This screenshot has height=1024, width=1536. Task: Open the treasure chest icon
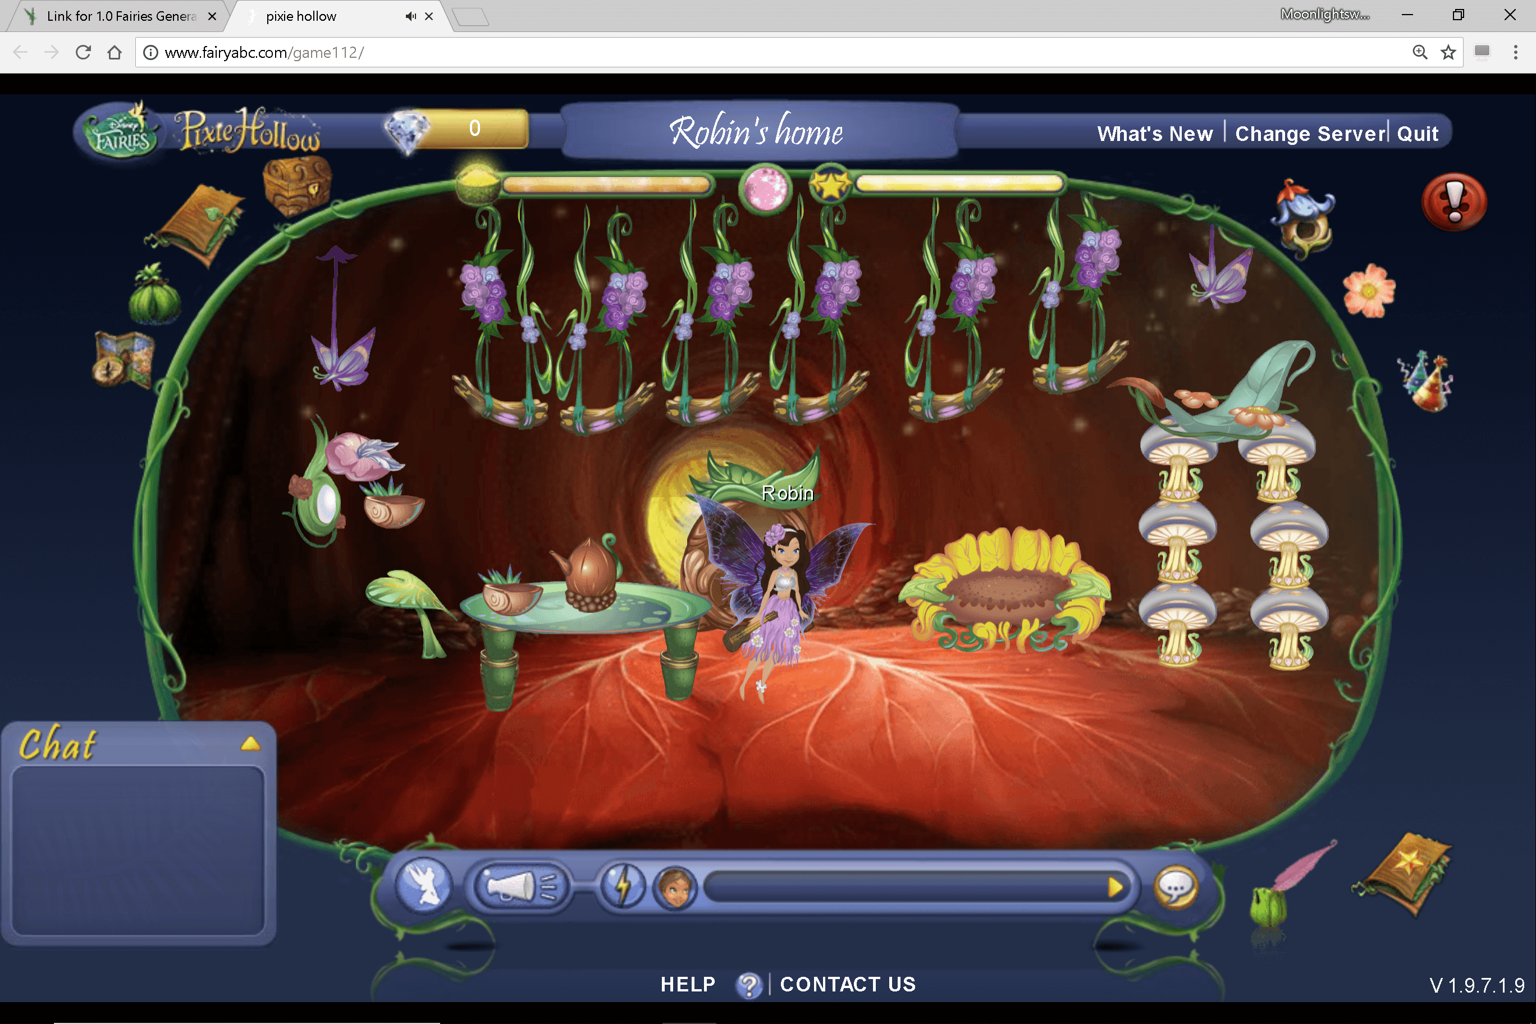tap(297, 186)
